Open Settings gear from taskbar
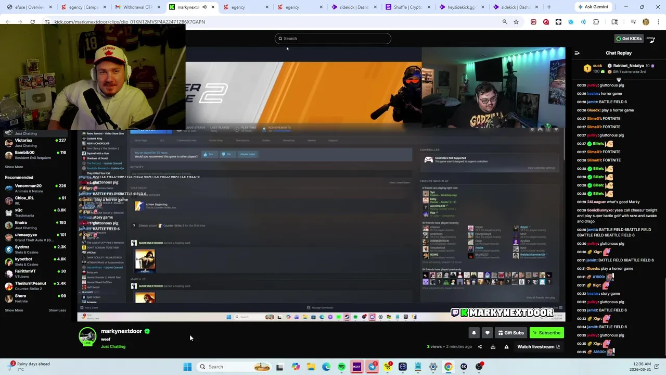666x375 pixels. click(x=433, y=367)
